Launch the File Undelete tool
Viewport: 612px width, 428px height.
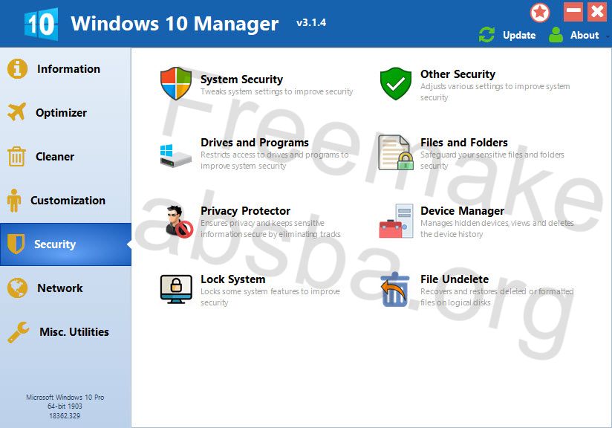pyautogui.click(x=455, y=279)
